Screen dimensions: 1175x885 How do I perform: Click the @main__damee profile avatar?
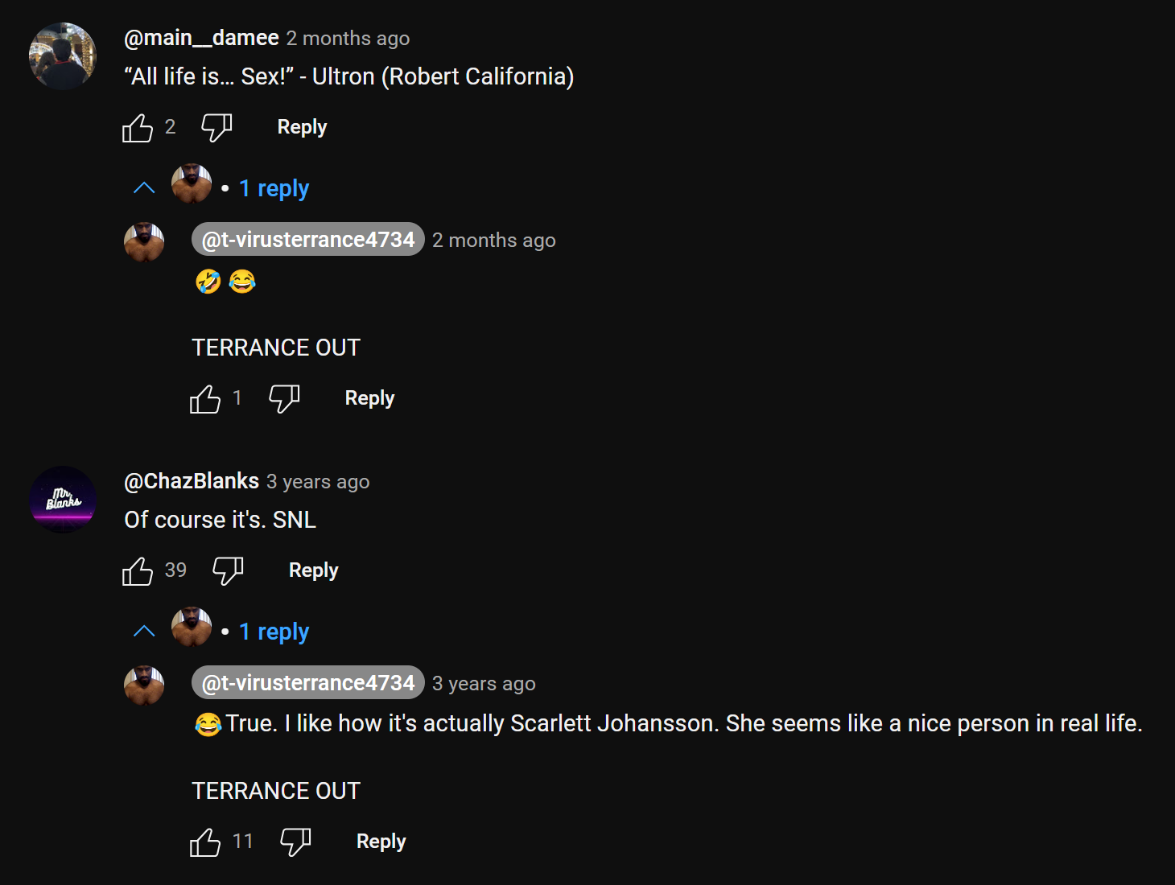pyautogui.click(x=63, y=56)
